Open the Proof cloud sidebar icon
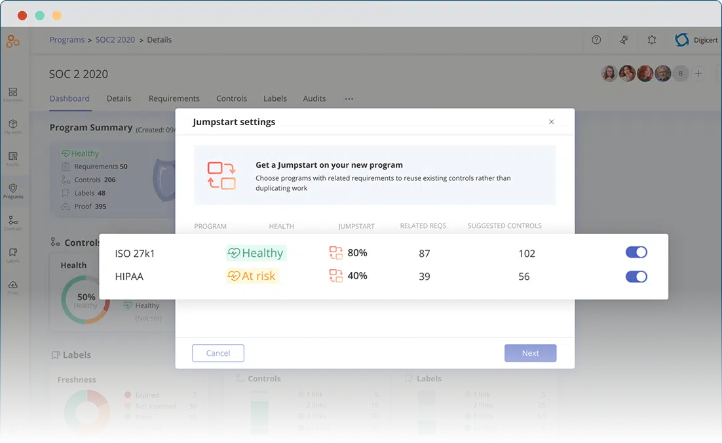 (13, 287)
